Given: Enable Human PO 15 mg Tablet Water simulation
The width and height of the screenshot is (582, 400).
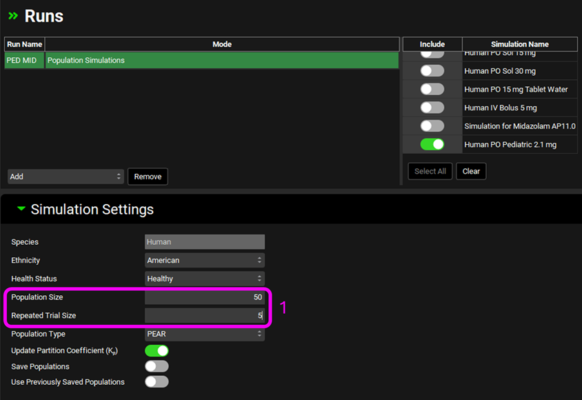Looking at the screenshot, I should click(432, 89).
